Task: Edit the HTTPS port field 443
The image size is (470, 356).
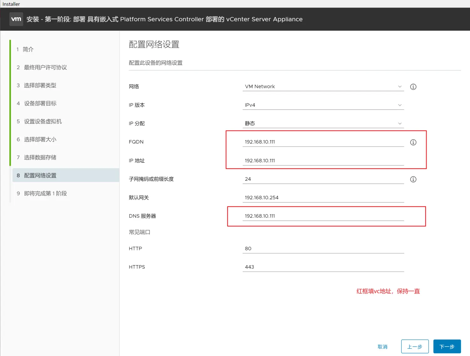Action: point(323,267)
